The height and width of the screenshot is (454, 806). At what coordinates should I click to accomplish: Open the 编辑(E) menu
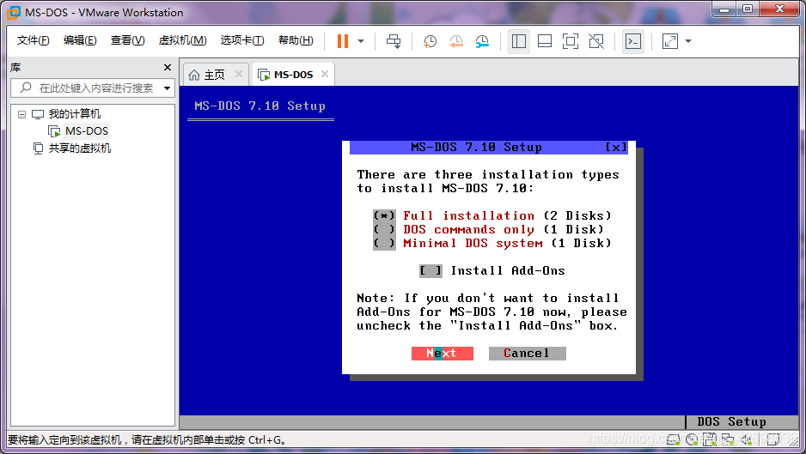point(80,40)
